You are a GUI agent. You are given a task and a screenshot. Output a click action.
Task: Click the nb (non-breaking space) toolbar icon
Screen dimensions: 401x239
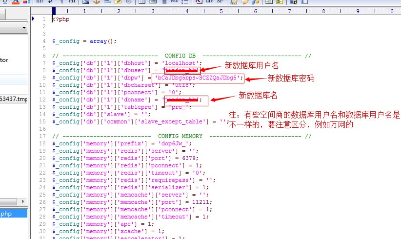pyautogui.click(x=40, y=2)
